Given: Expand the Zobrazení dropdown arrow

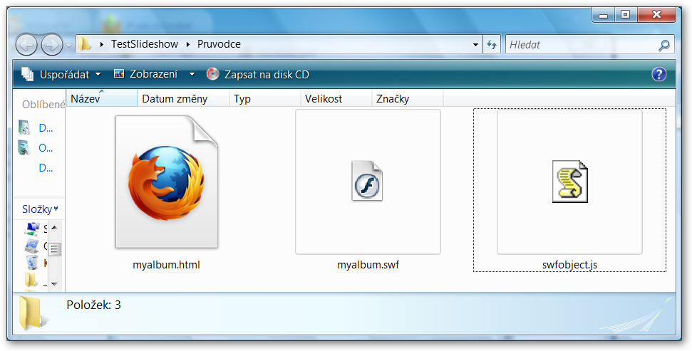Looking at the screenshot, I should [192, 75].
